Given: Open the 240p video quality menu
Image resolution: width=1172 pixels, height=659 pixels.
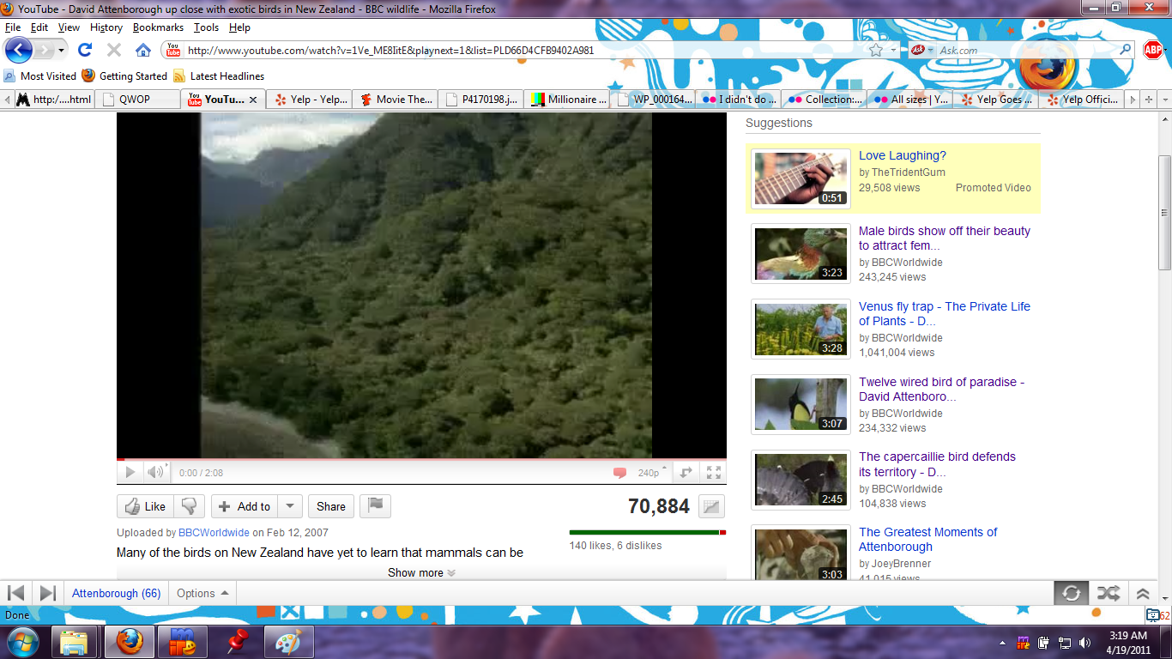Looking at the screenshot, I should click(652, 472).
